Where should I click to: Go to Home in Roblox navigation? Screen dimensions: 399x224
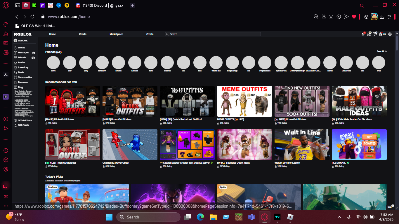pos(53,34)
